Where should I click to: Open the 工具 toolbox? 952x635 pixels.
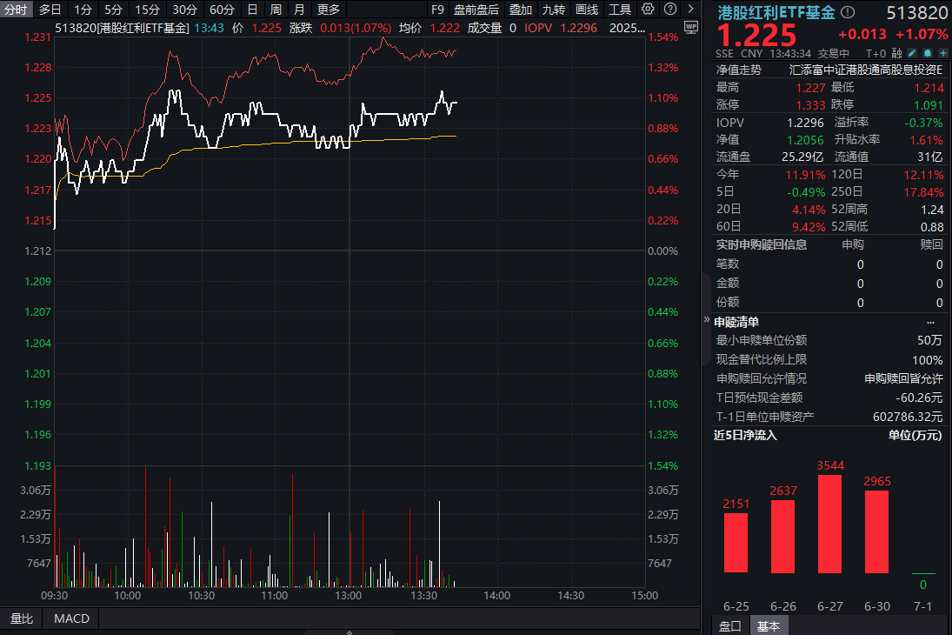click(621, 10)
